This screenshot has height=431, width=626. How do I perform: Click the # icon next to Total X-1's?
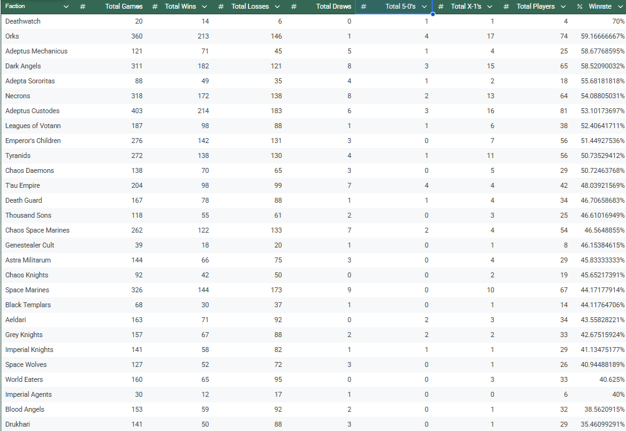[x=441, y=6]
